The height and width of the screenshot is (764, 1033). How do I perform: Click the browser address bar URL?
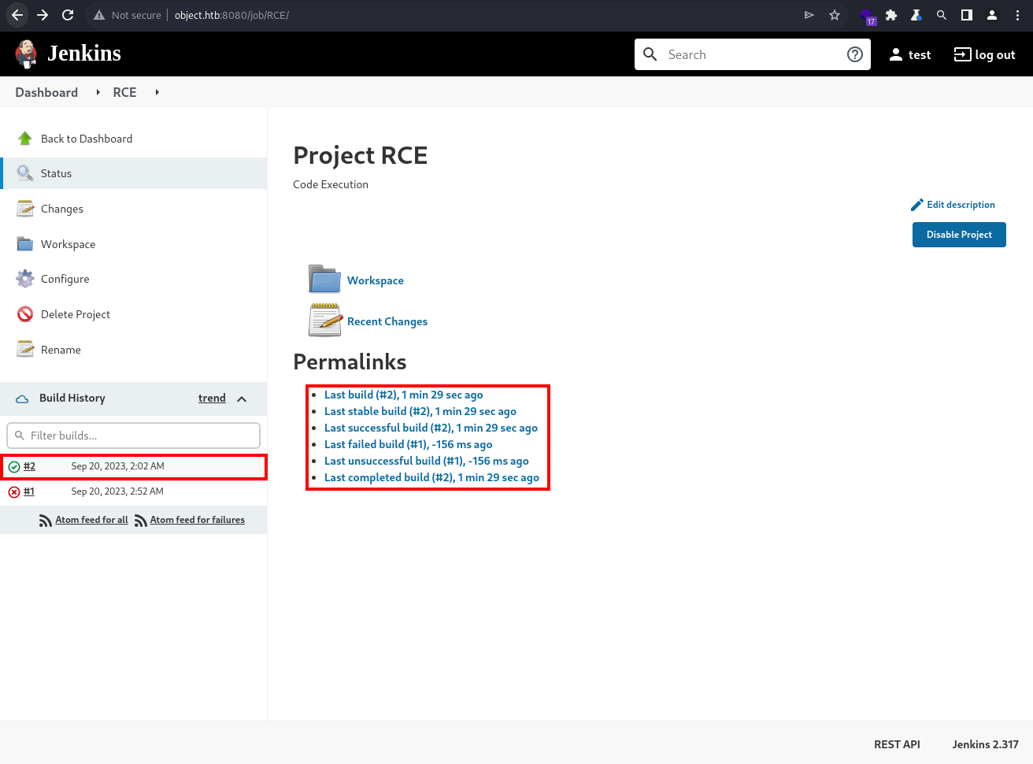[231, 15]
